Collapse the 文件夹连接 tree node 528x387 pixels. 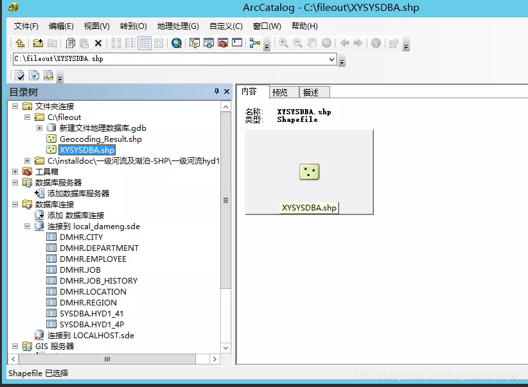click(x=15, y=107)
